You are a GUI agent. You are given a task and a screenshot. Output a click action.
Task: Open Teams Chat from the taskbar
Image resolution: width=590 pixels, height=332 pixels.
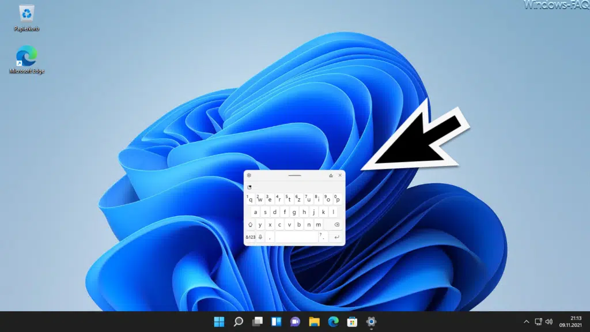296,323
